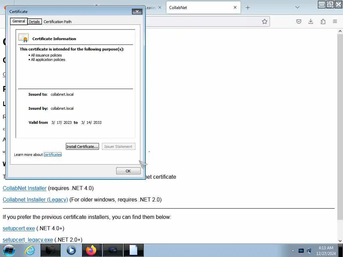
Task: Open the Certification Path tab
Action: pos(58,22)
